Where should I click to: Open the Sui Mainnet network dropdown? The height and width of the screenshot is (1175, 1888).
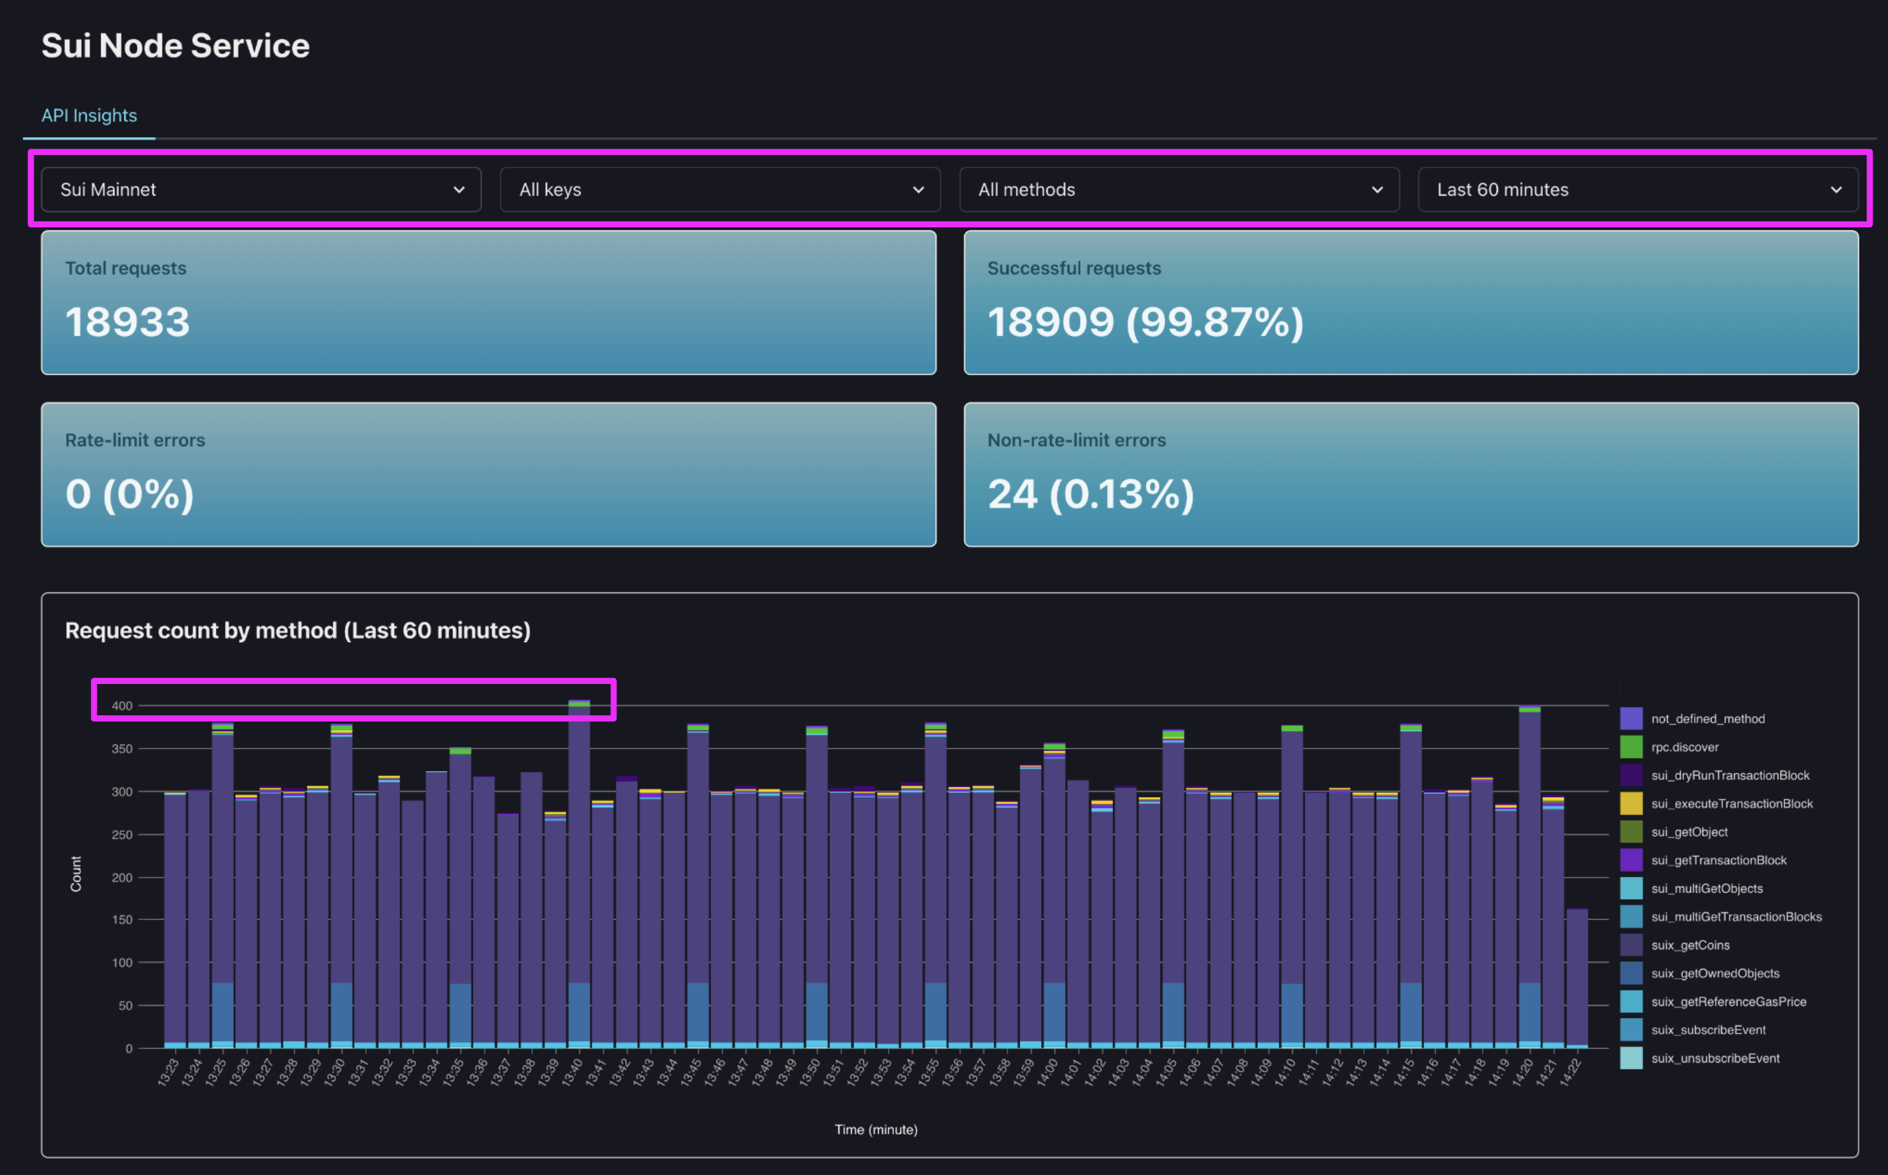coord(260,190)
